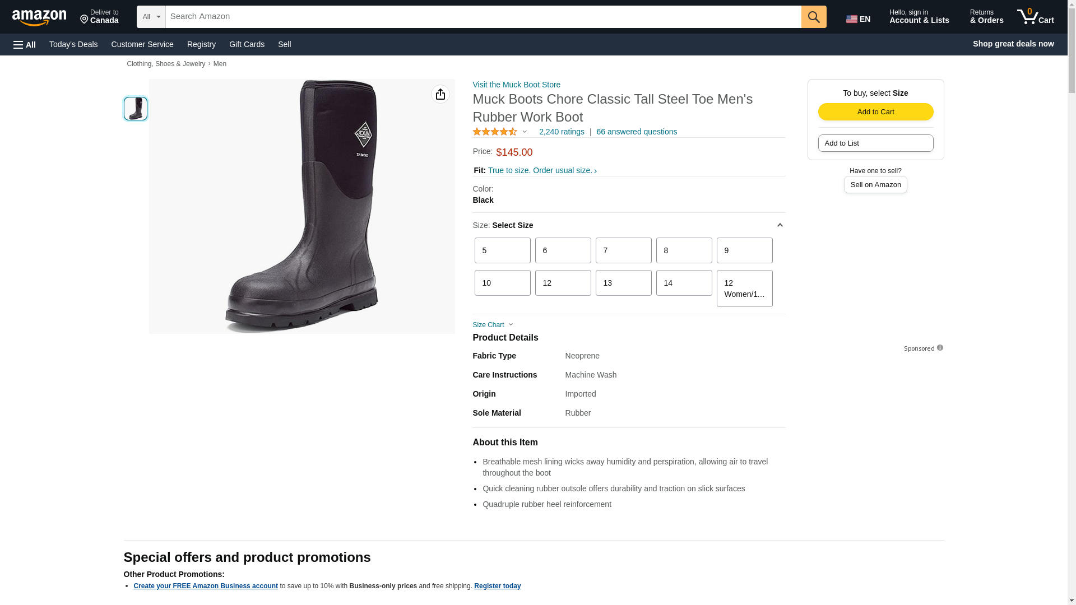Viewport: 1076px width, 605px height.
Task: Click the EN language flag selector
Action: click(x=858, y=19)
